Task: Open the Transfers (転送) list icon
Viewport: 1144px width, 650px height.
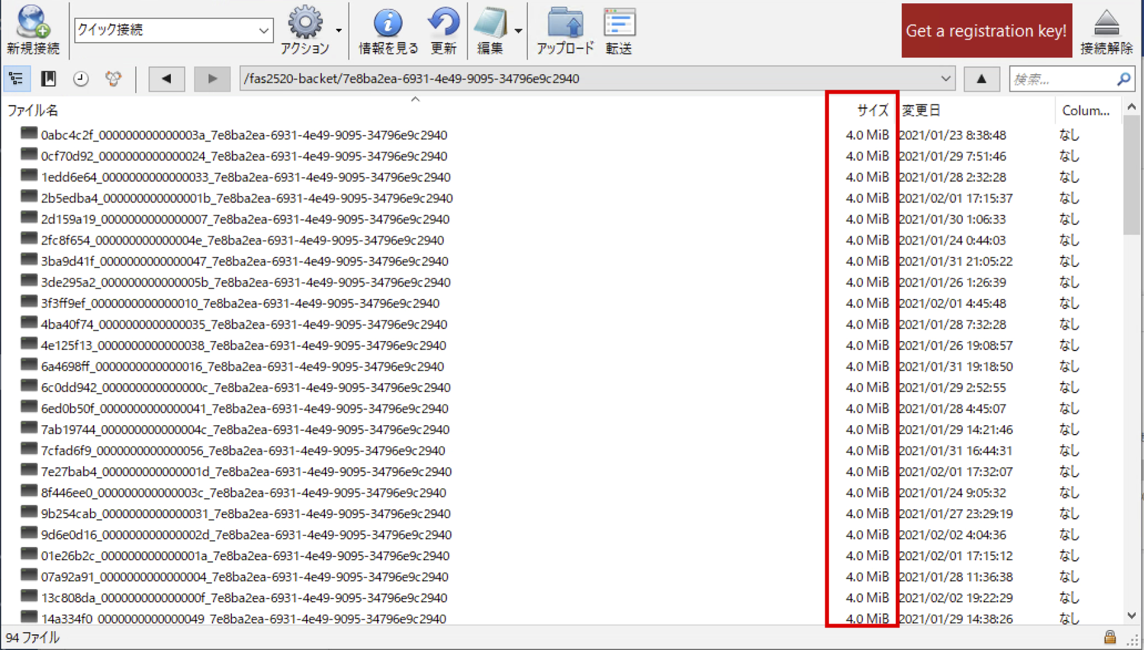Action: (619, 22)
